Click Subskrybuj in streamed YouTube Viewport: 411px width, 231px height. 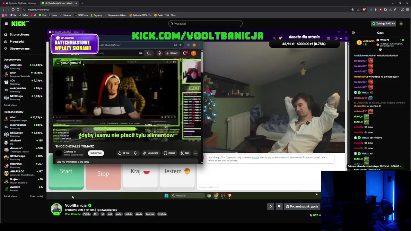(x=96, y=153)
